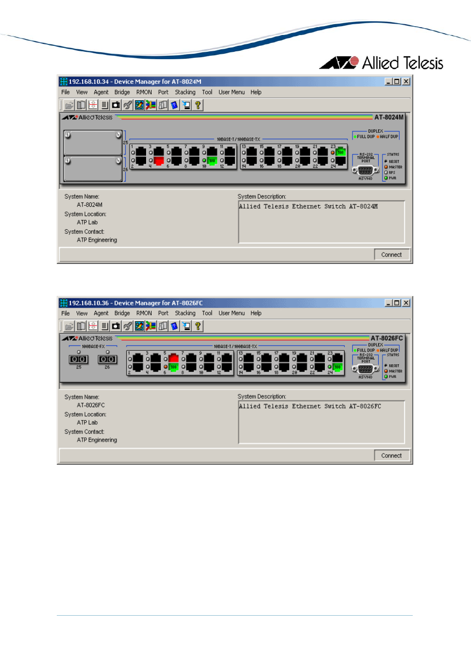Click the Connect button in AT-8026FC window

pyautogui.click(x=392, y=455)
